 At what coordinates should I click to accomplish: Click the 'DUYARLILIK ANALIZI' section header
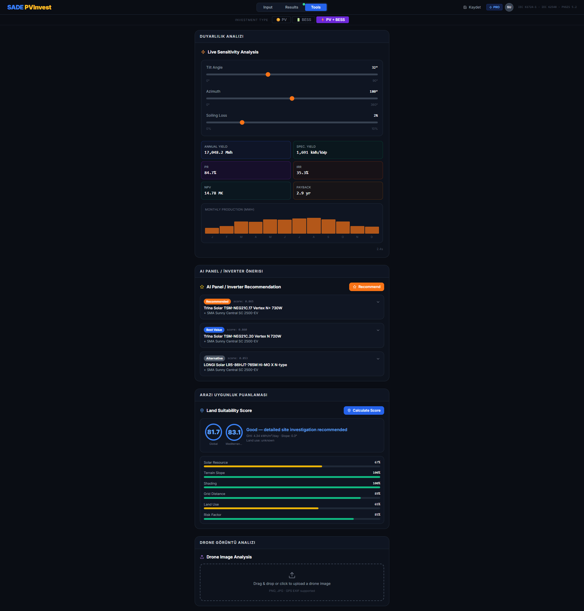coord(222,36)
